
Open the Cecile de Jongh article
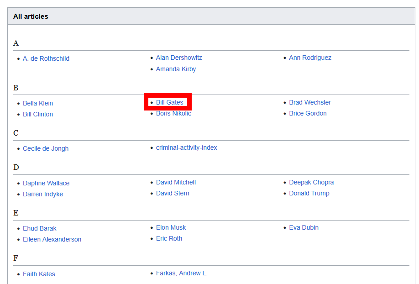click(x=46, y=148)
